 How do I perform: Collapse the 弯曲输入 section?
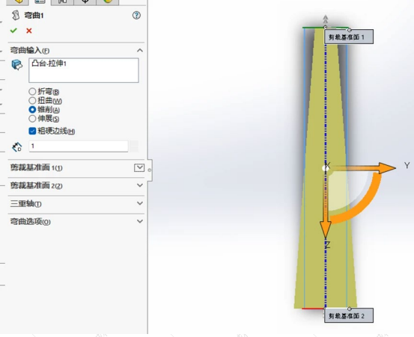140,50
